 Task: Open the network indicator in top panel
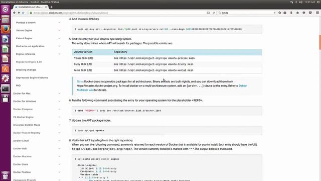(x=291, y=2)
